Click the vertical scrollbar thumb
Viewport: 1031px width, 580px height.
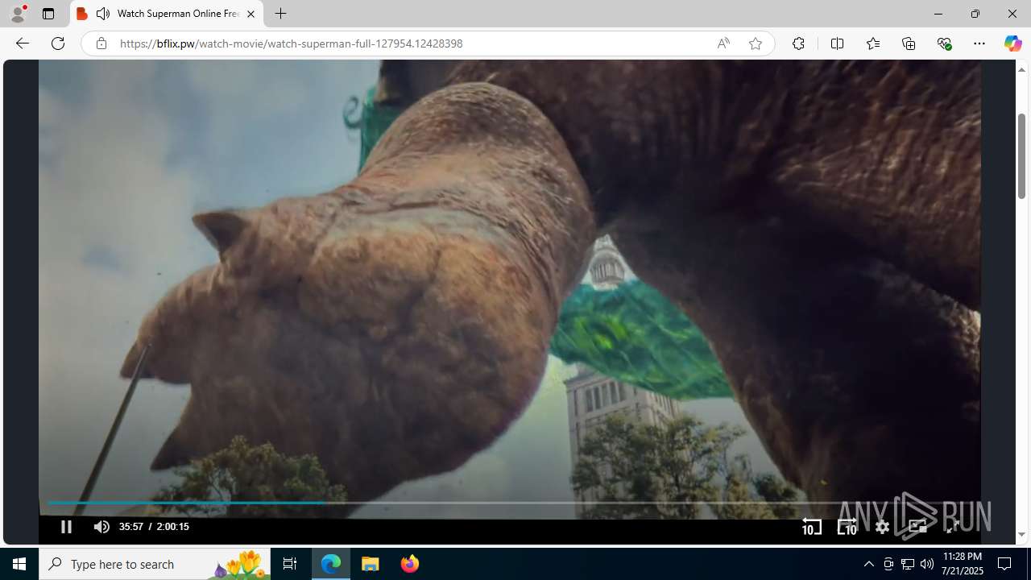pos(1021,156)
